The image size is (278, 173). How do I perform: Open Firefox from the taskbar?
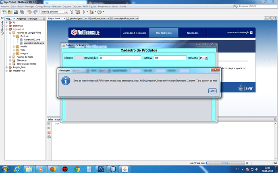click(x=53, y=169)
